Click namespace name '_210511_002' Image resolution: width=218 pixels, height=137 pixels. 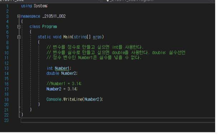tap(54, 16)
